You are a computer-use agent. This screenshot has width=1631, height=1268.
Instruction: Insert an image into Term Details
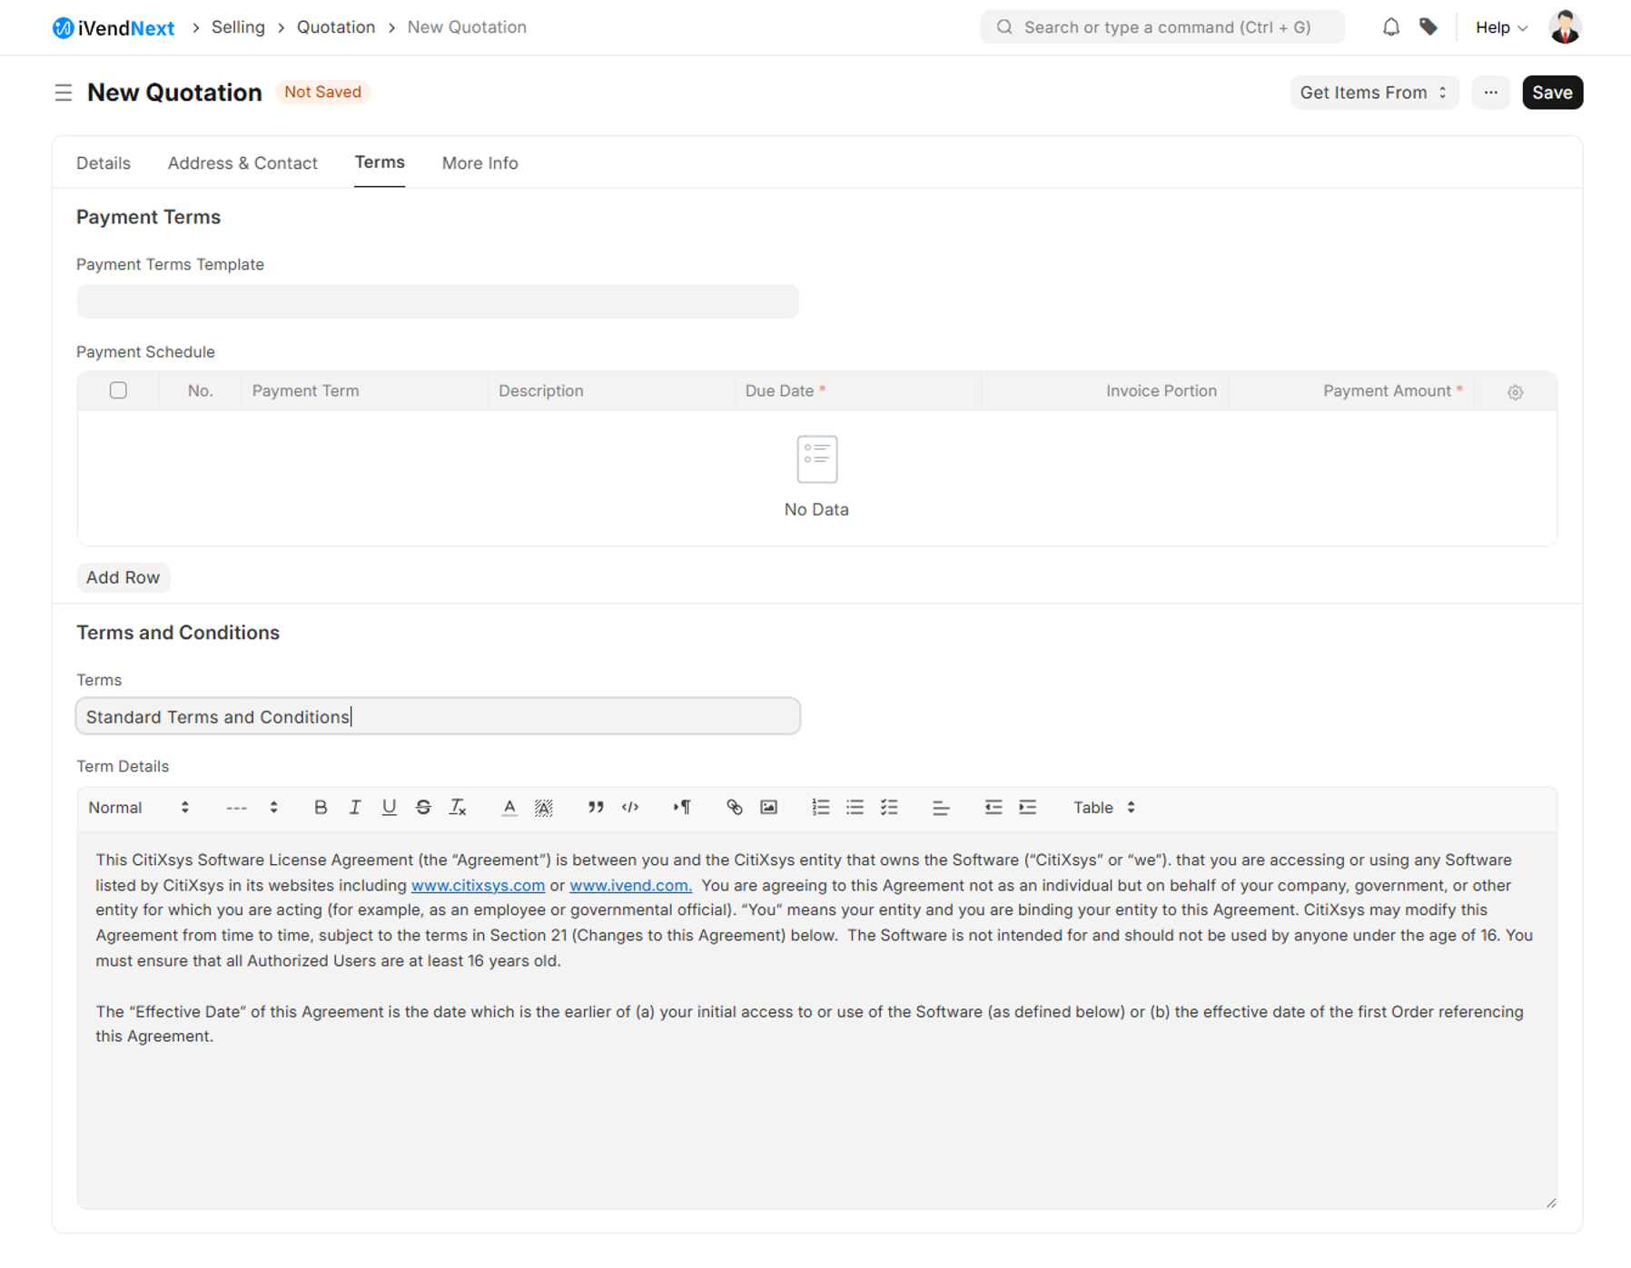click(x=768, y=807)
